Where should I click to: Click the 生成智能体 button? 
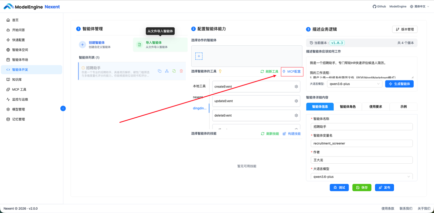399,84
